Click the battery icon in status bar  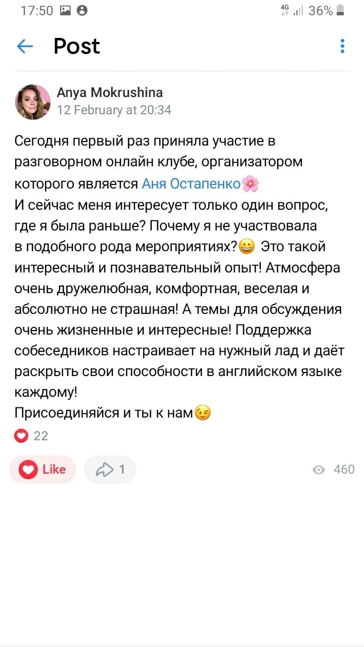click(341, 11)
